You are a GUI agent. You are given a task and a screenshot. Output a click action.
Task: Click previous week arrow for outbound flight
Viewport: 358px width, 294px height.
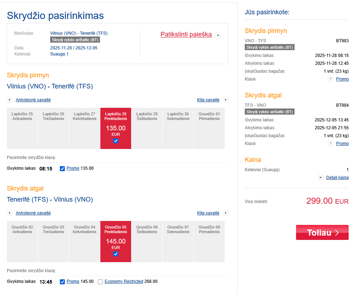tap(9, 100)
